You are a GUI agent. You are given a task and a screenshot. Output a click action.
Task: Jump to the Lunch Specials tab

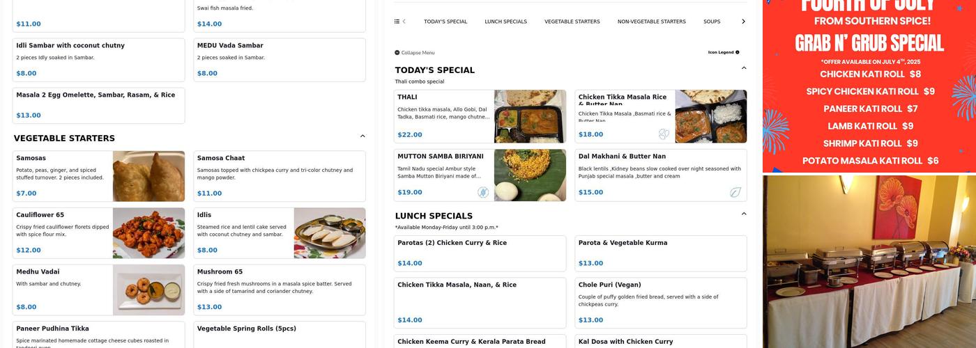[x=505, y=22]
